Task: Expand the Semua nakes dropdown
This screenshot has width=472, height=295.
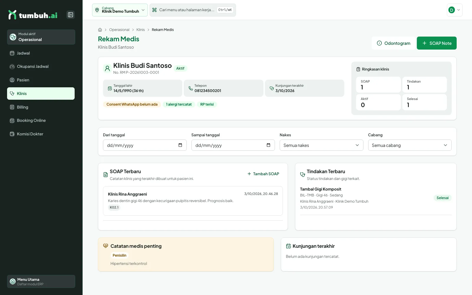Action: click(321, 145)
